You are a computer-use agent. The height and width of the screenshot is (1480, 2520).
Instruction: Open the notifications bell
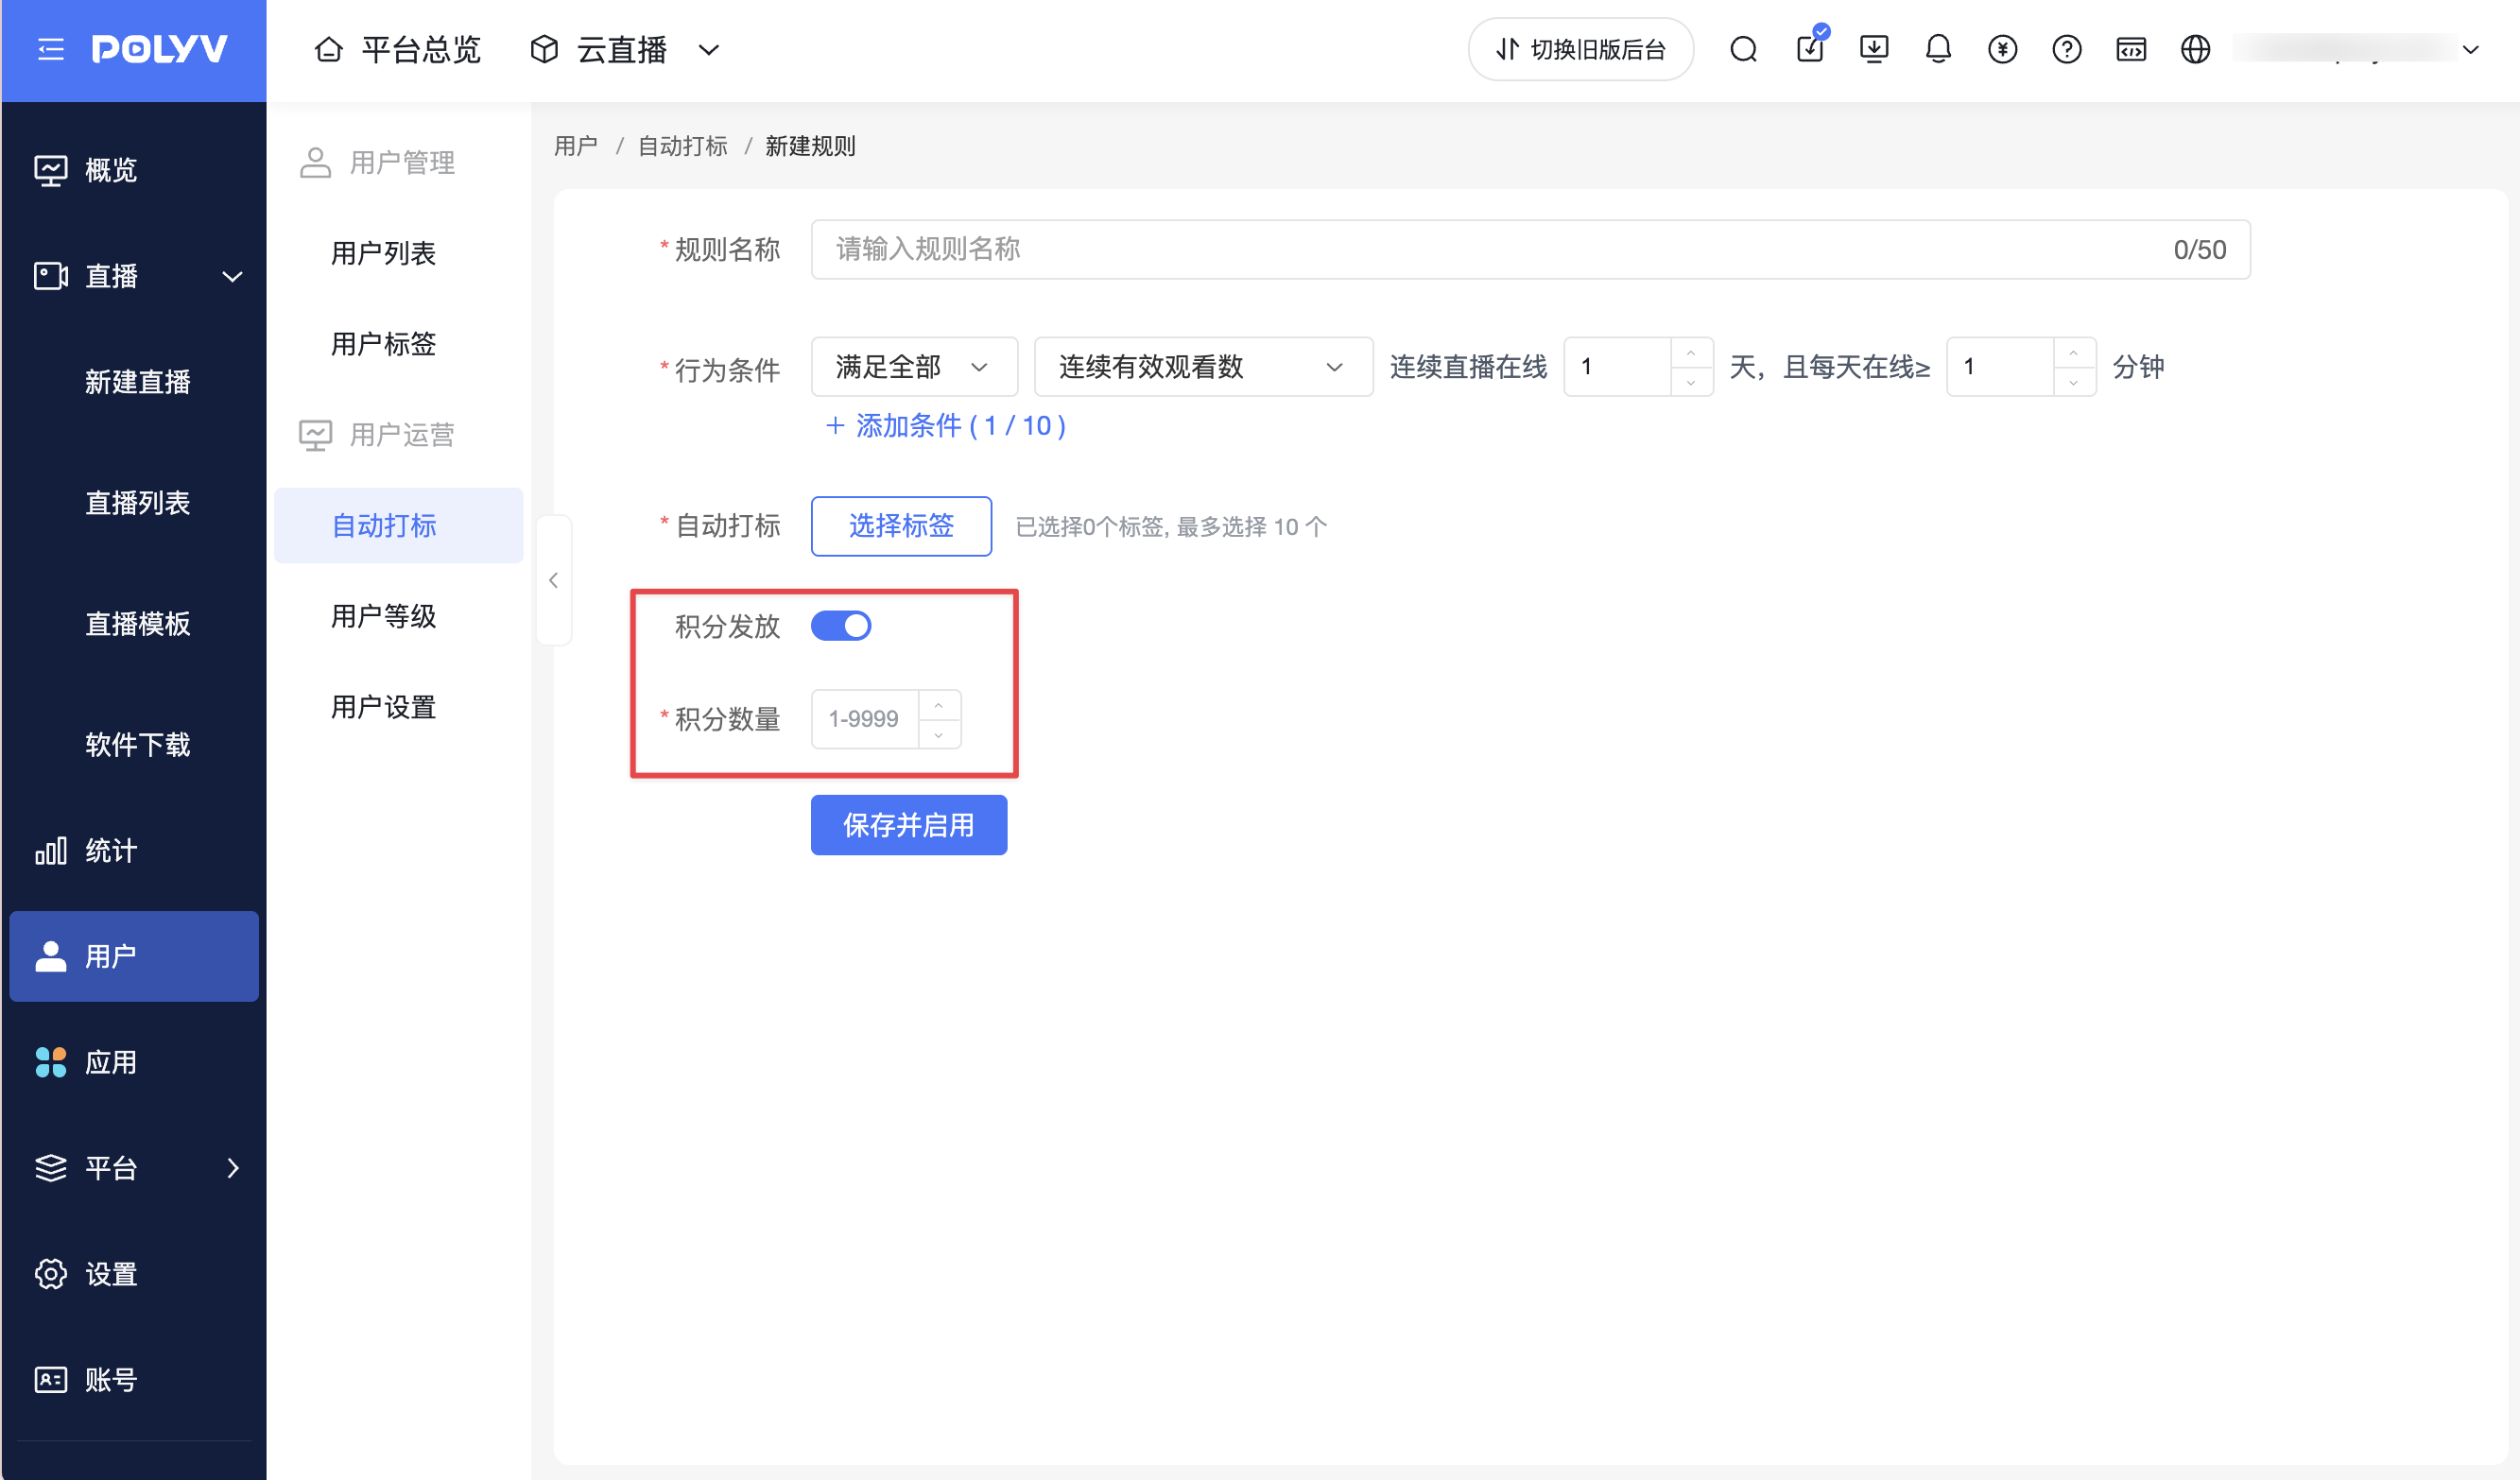point(1938,49)
